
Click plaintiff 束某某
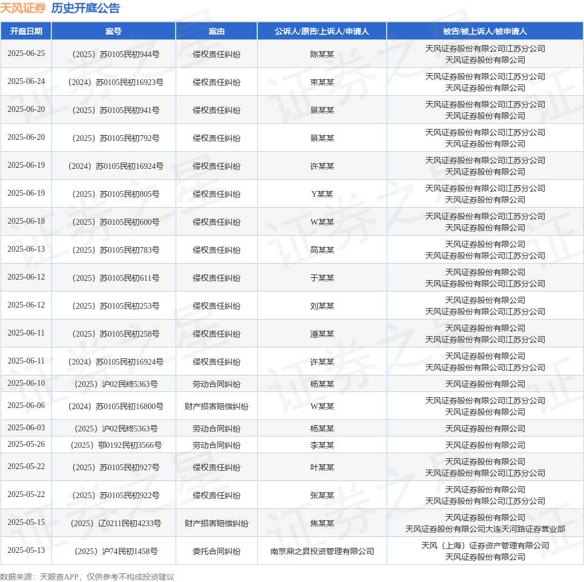(x=322, y=82)
